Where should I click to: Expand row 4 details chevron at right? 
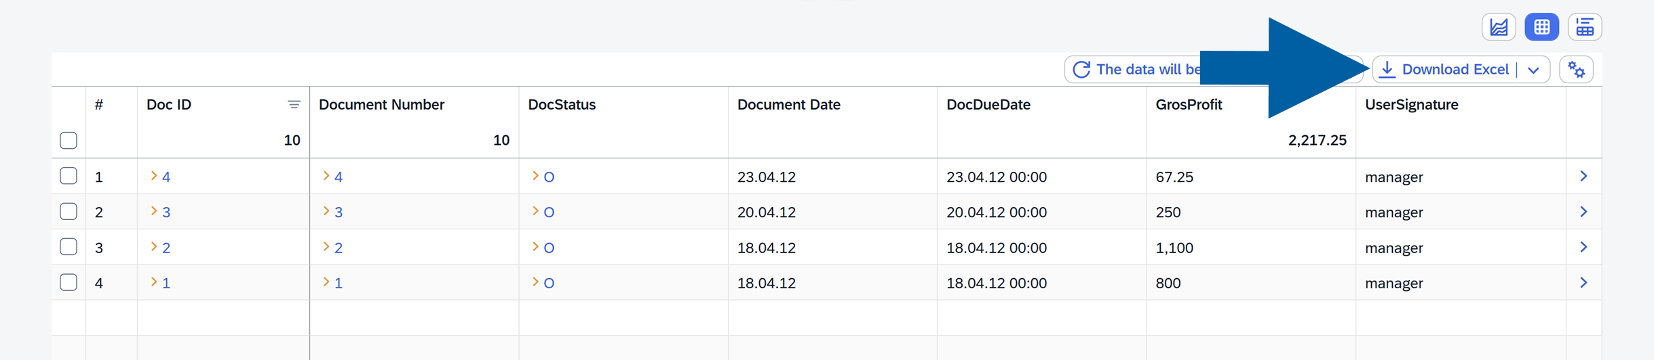[x=1583, y=283]
